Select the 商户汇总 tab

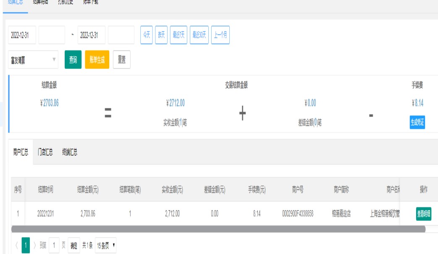tap(20, 152)
